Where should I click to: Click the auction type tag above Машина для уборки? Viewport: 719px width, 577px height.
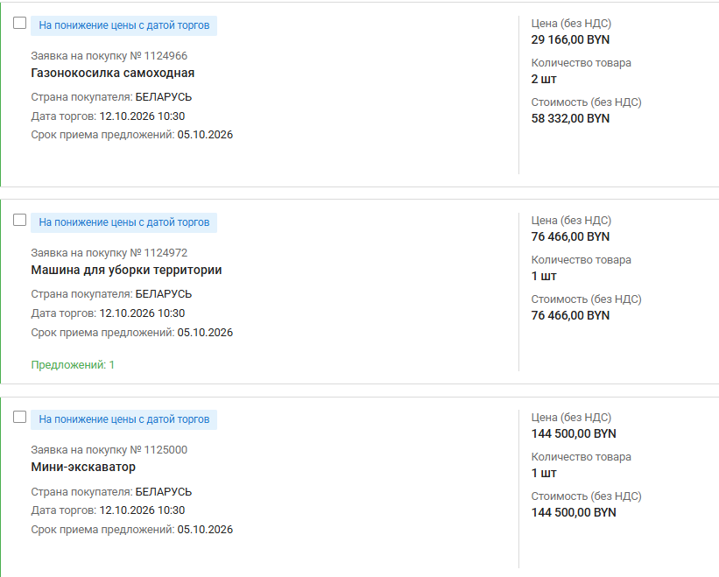pos(123,222)
